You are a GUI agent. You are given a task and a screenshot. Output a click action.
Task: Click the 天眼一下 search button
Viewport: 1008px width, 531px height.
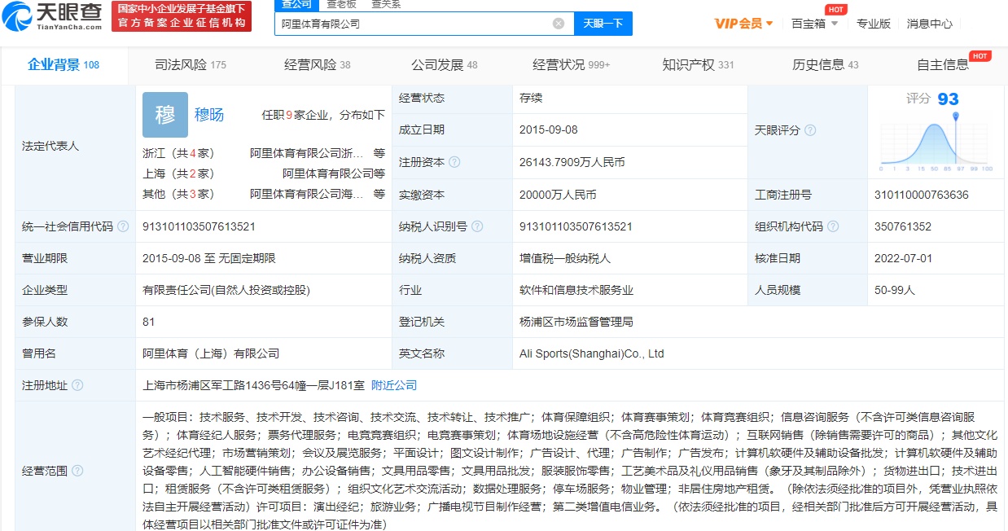coord(603,24)
